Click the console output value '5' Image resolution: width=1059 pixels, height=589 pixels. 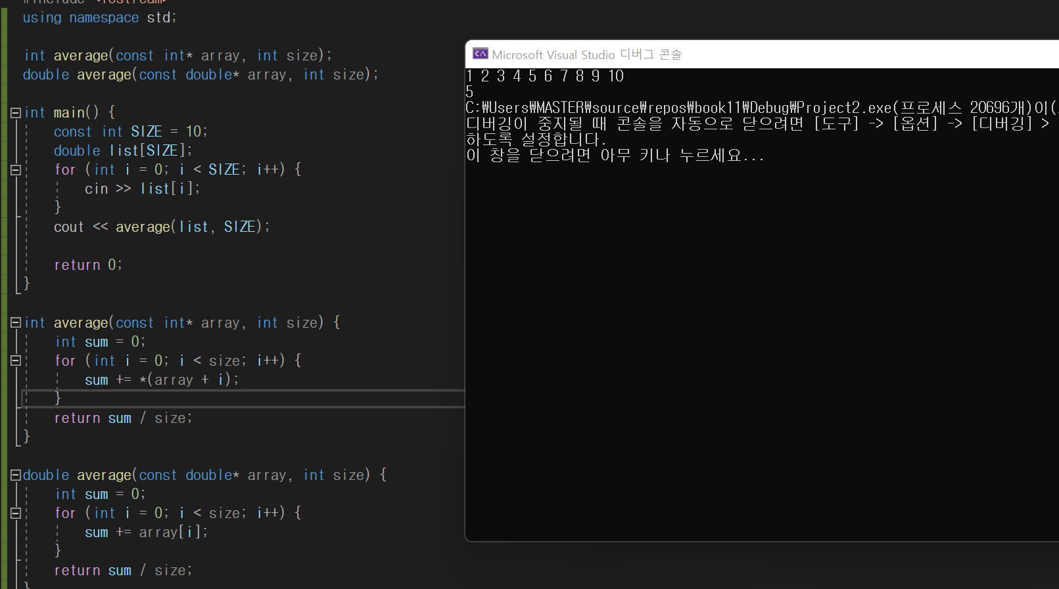469,92
